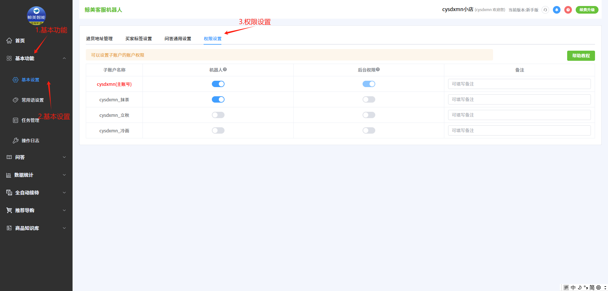
Task: Disable the 机器人 toggle for cysdxmn_抹茶
Action: (218, 99)
